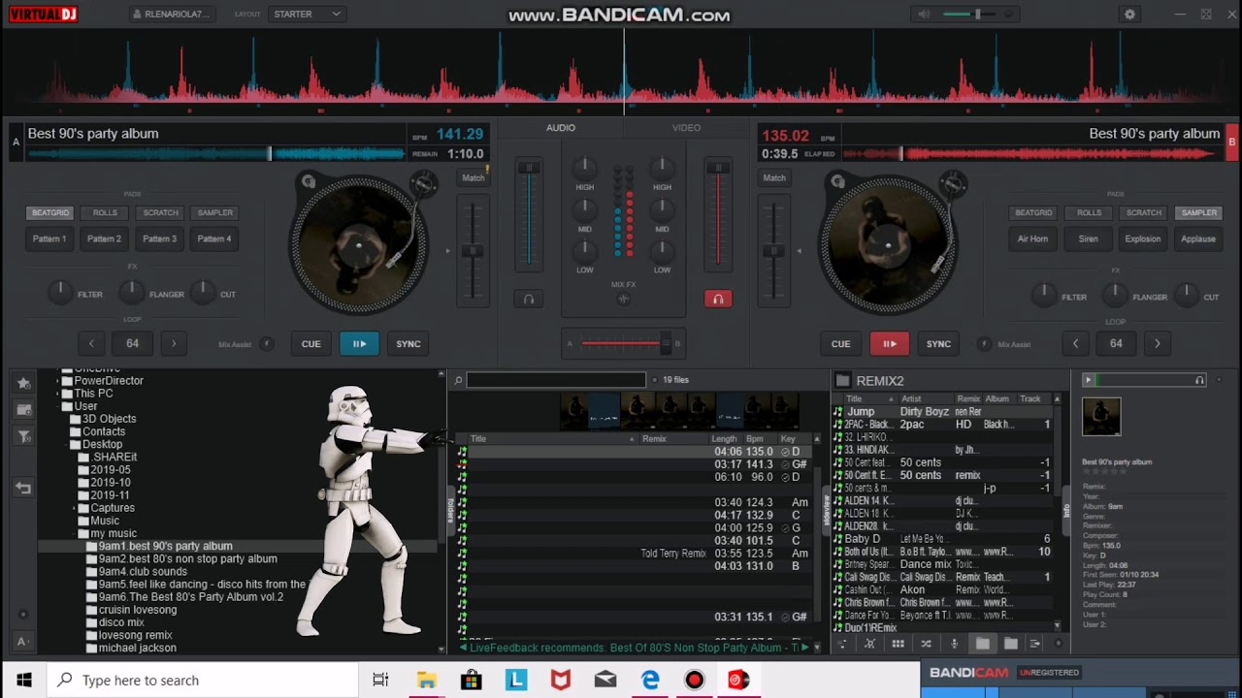Click the sideview options icon at toolbar start

841,644
